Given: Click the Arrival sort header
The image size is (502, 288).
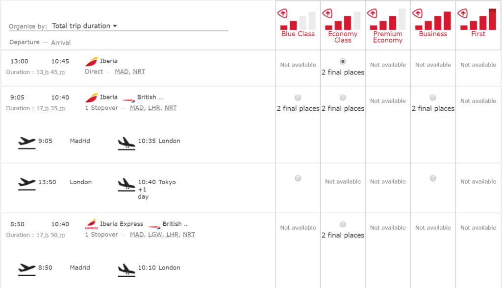Looking at the screenshot, I should point(61,43).
